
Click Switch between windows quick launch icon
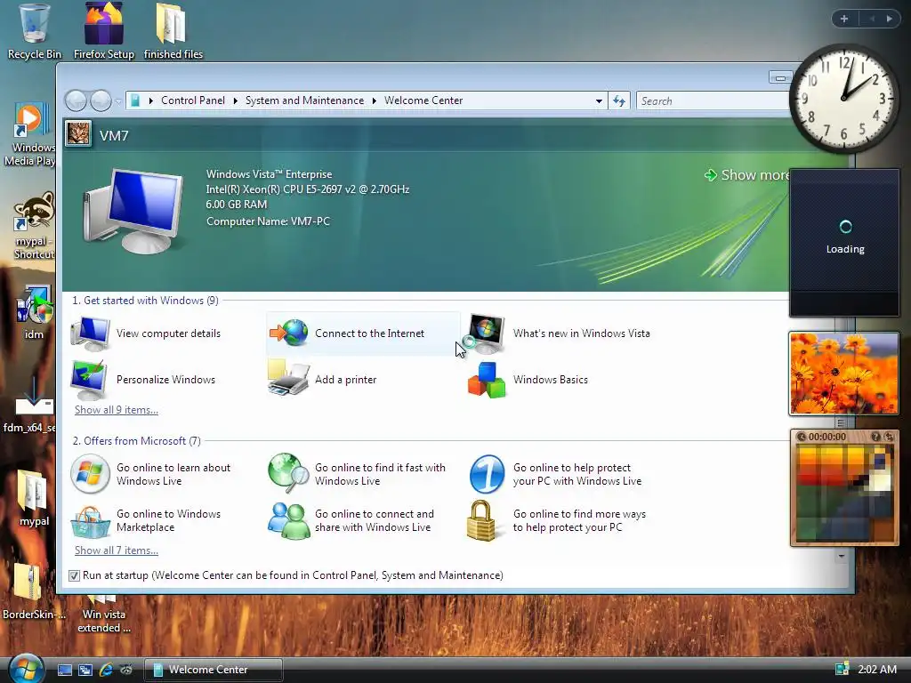[x=85, y=670]
